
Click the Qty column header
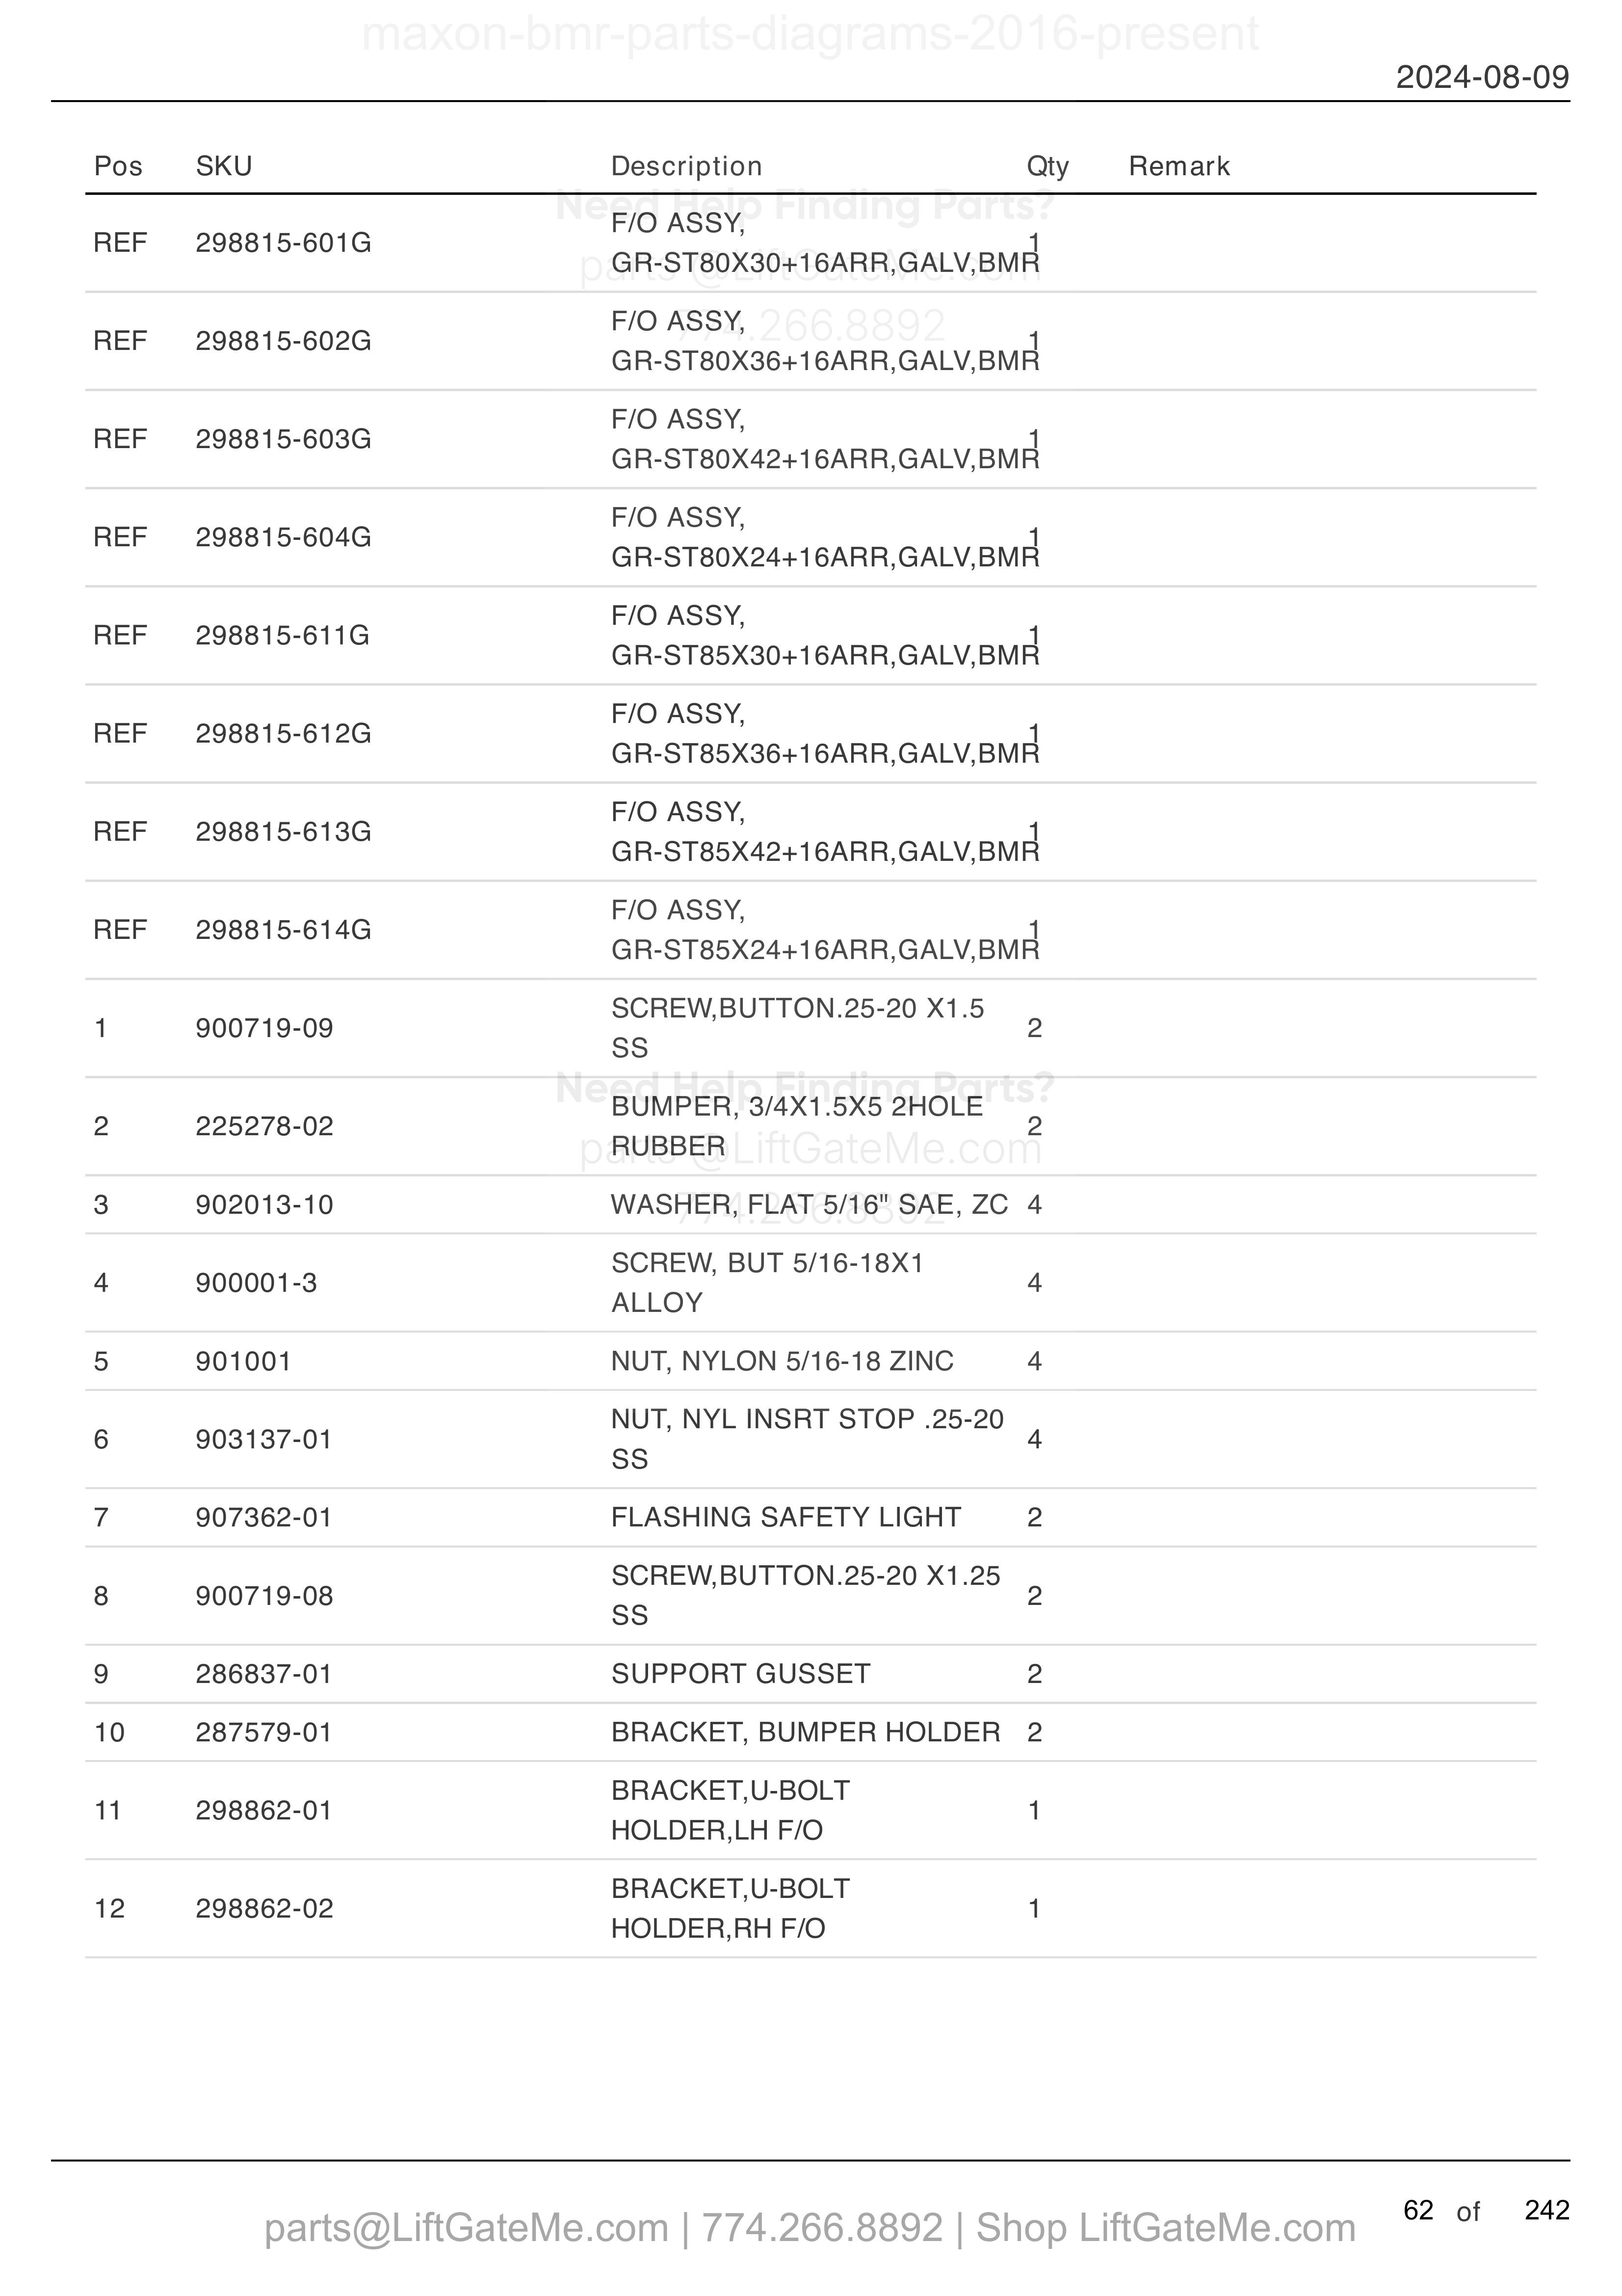pyautogui.click(x=1048, y=166)
